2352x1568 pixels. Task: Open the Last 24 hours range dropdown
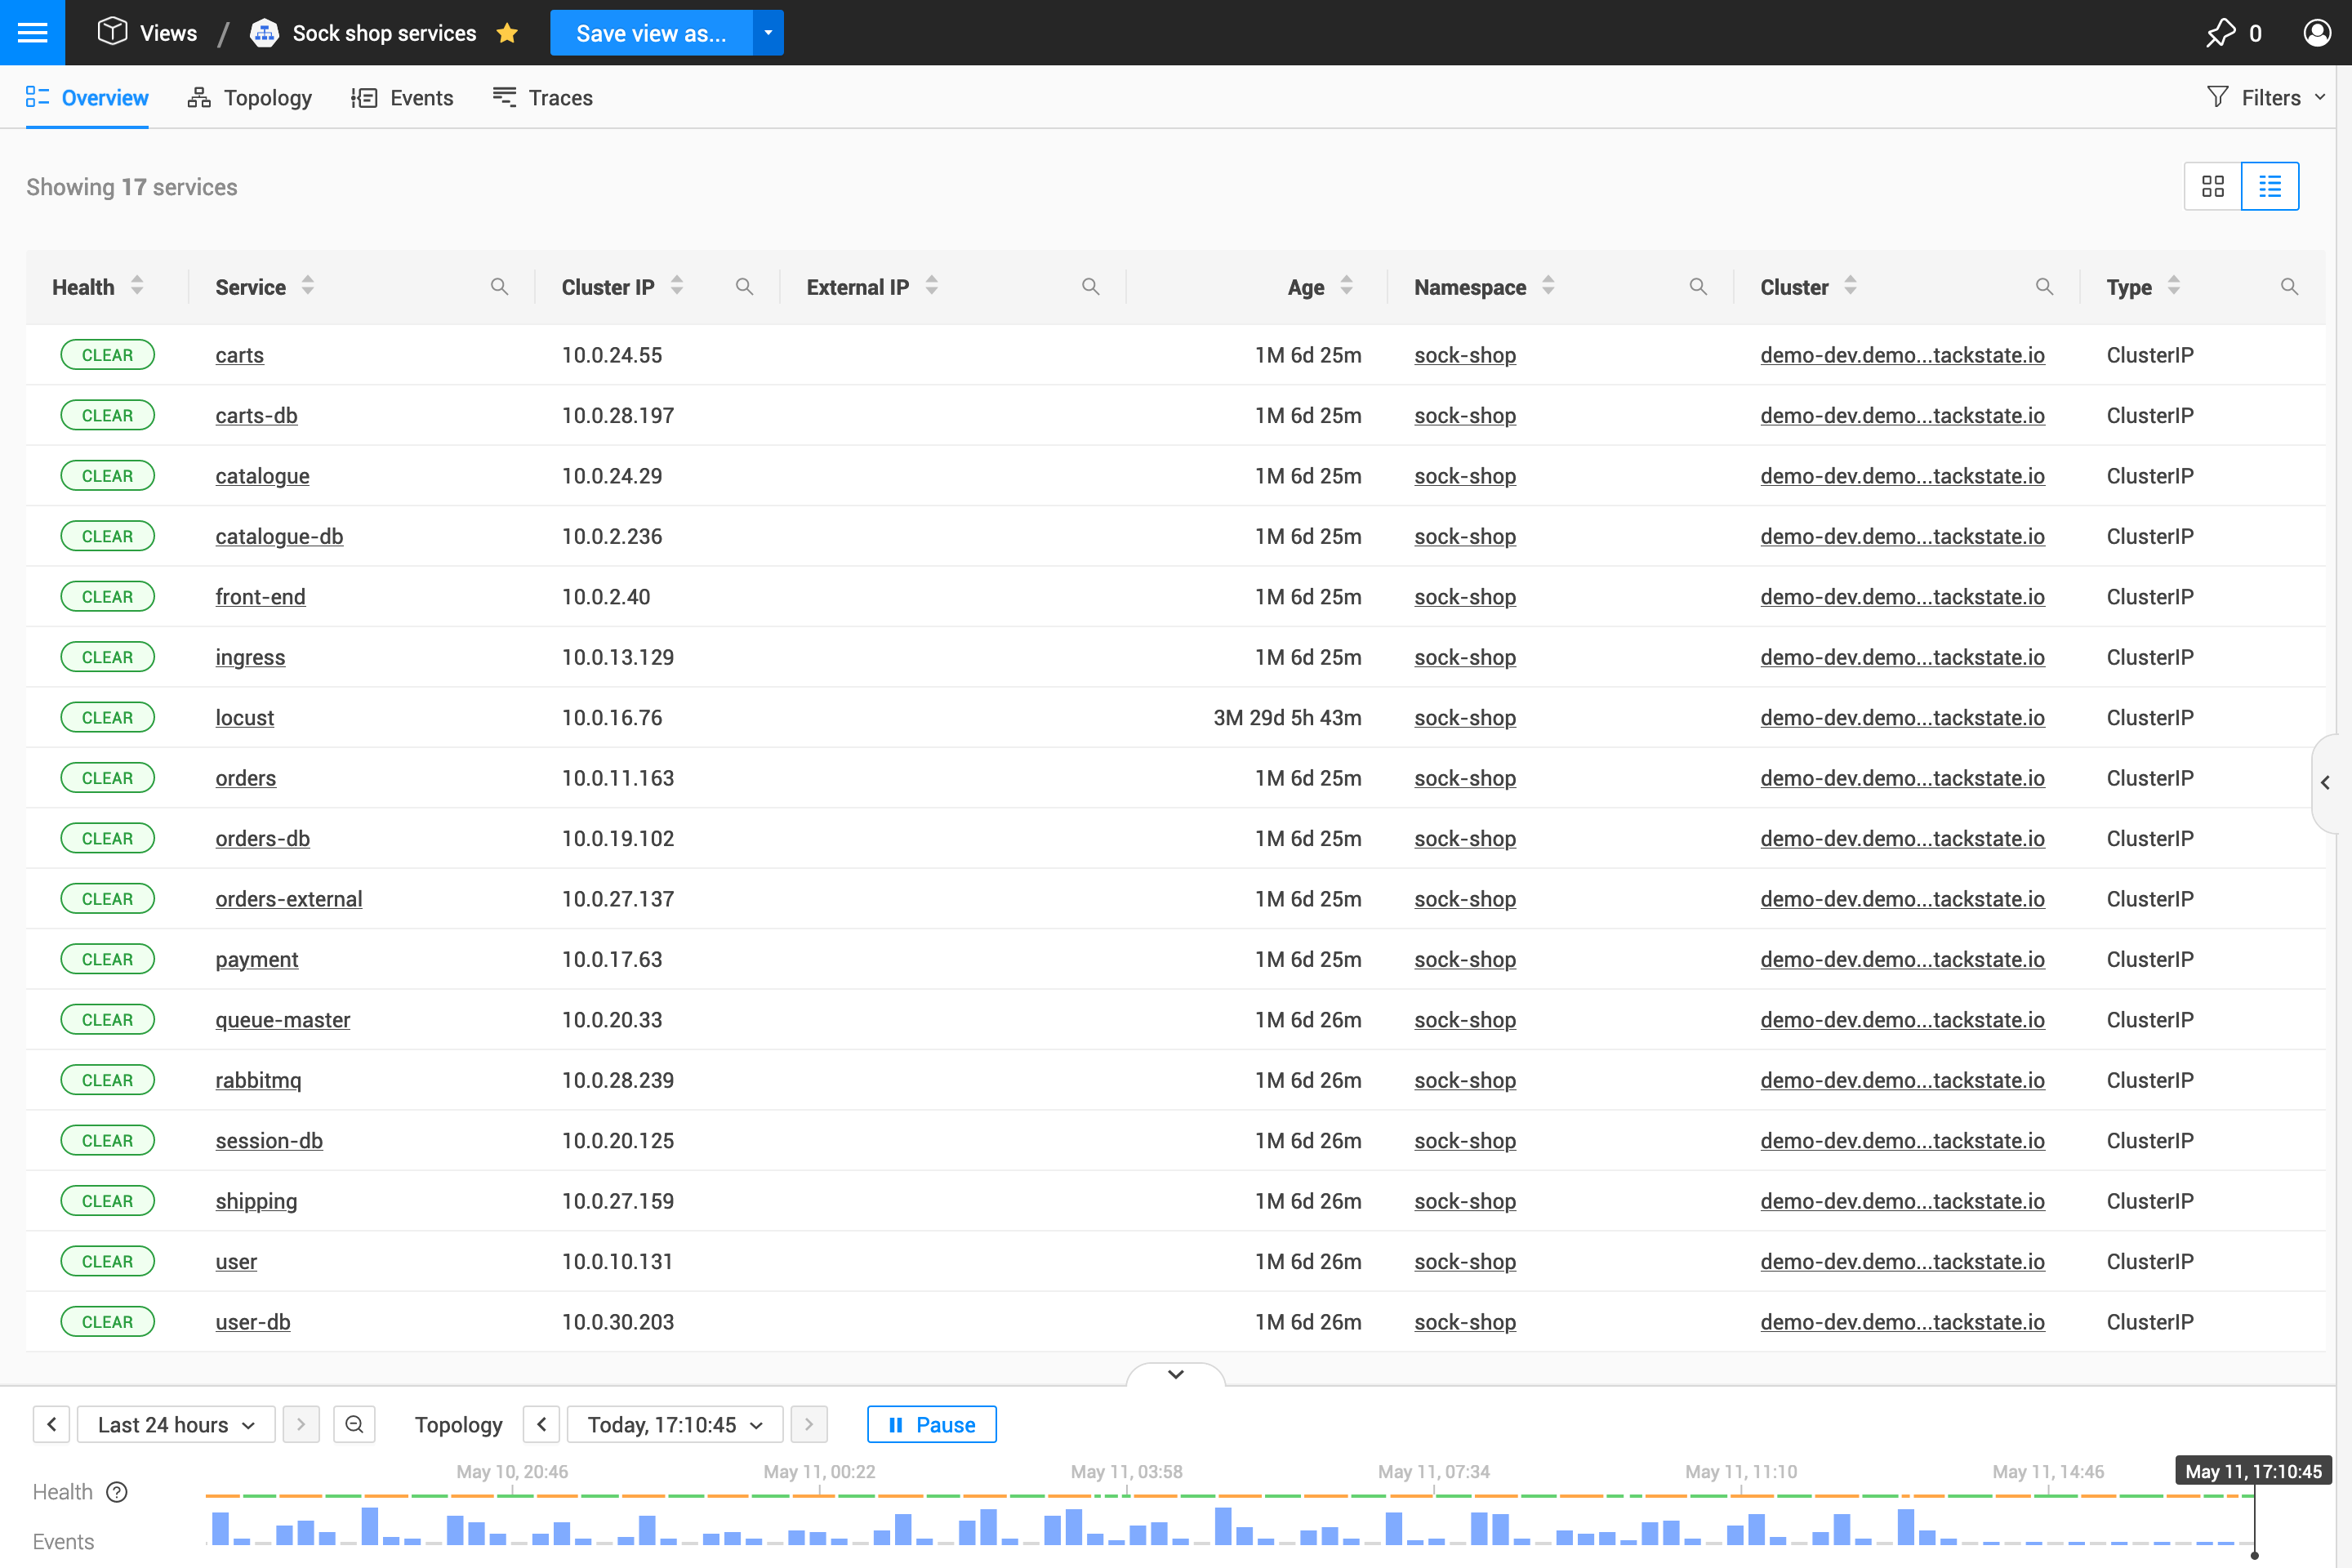pyautogui.click(x=176, y=1424)
